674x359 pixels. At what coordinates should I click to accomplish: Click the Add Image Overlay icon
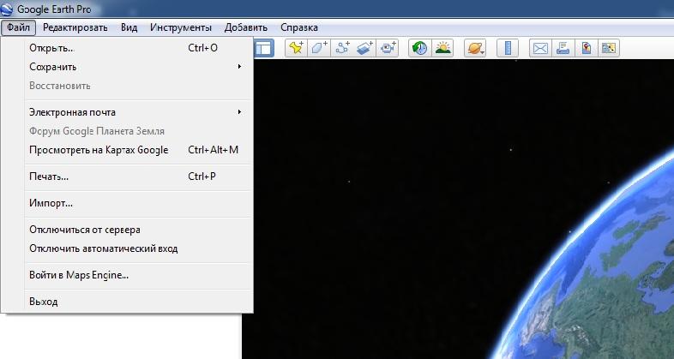tap(365, 48)
